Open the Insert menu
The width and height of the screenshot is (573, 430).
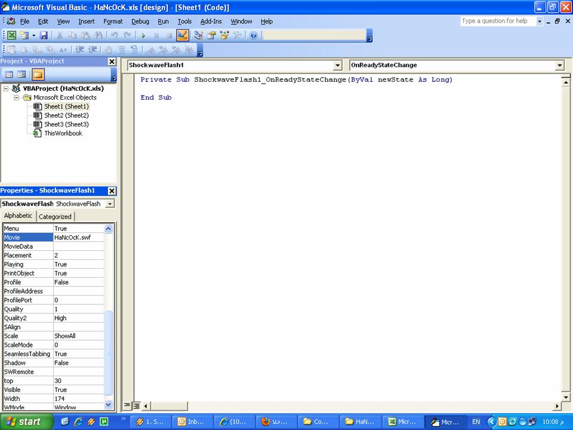pyautogui.click(x=87, y=21)
